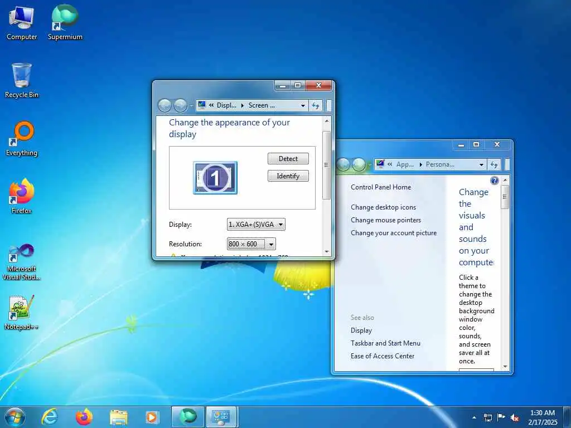The width and height of the screenshot is (571, 428).
Task: Open address dropdown in Personalization window
Action: 481,164
